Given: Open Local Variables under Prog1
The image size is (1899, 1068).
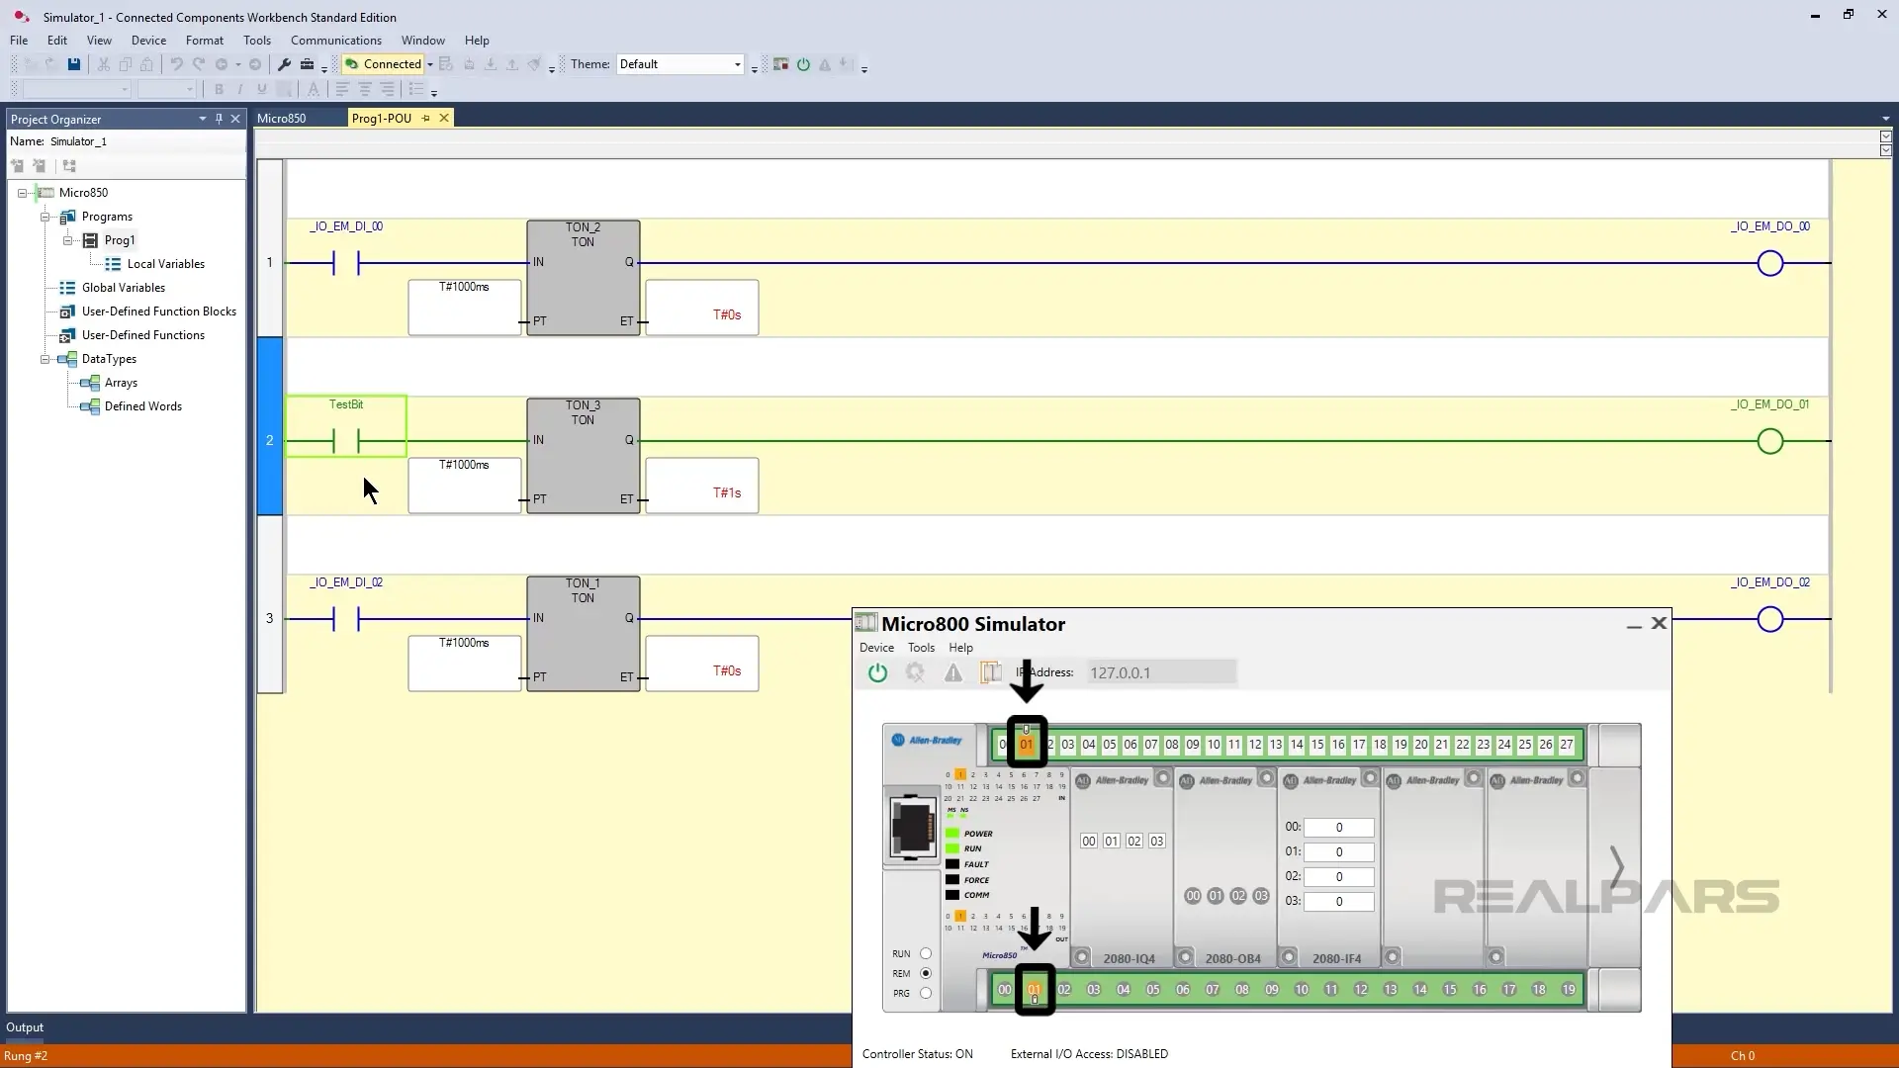Looking at the screenshot, I should tap(166, 264).
